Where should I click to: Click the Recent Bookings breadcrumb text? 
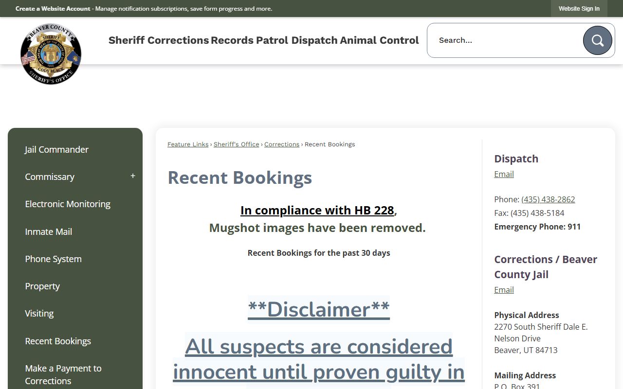330,144
